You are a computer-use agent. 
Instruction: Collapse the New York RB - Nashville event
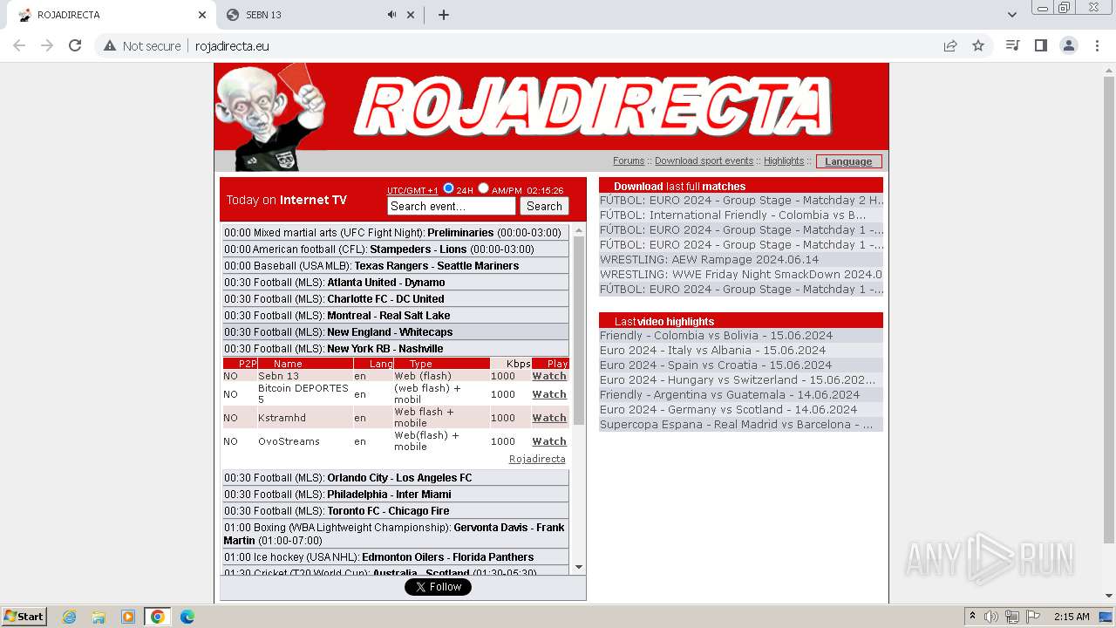395,349
